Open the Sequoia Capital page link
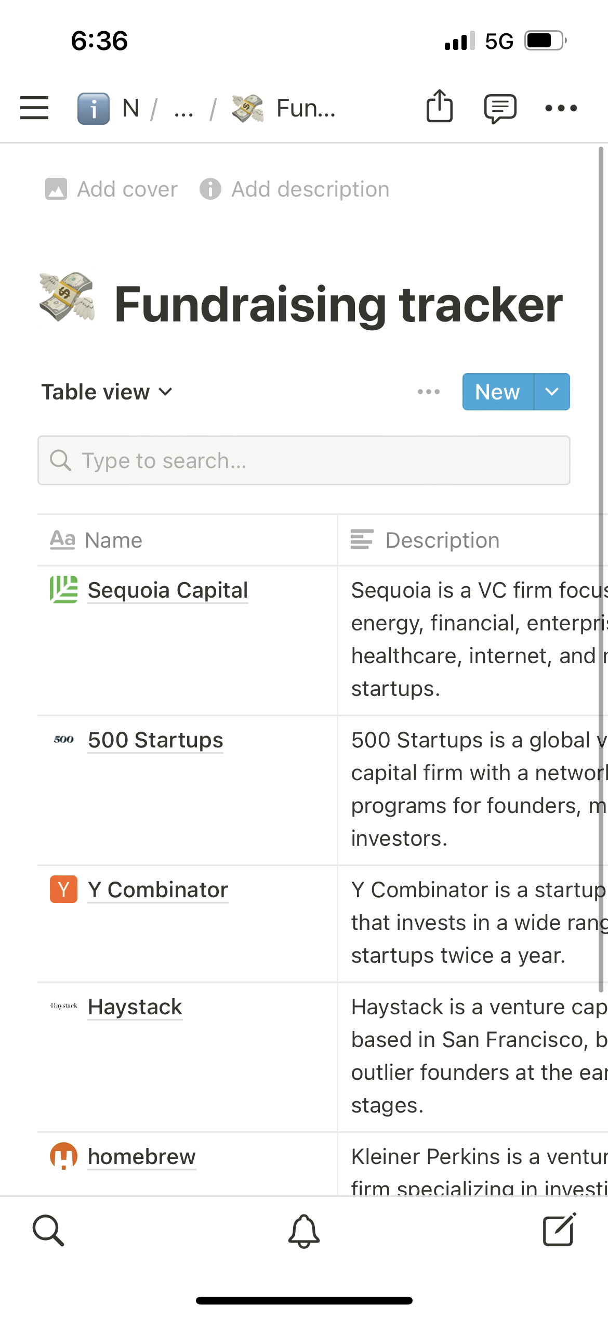608x1317 pixels. click(167, 590)
